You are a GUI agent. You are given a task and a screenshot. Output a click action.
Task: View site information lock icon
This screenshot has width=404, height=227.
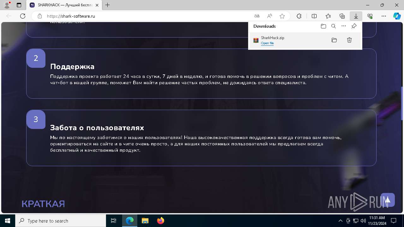coord(40,16)
